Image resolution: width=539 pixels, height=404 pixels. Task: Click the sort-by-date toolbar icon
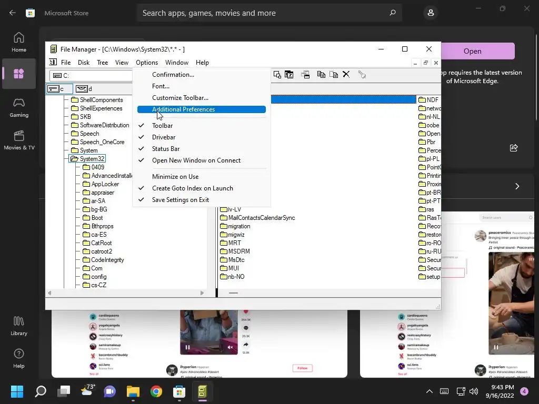(289, 74)
